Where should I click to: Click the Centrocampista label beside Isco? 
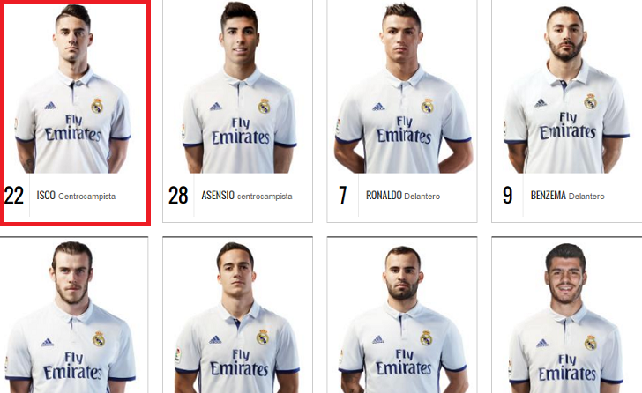pyautogui.click(x=86, y=196)
